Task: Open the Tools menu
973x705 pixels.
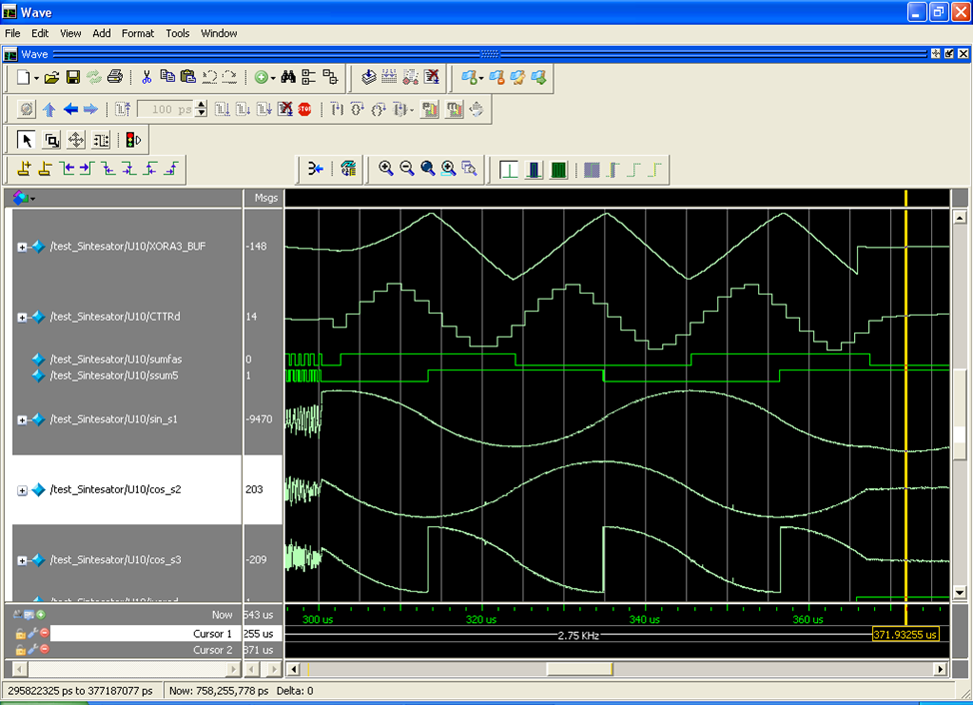Action: [x=177, y=34]
